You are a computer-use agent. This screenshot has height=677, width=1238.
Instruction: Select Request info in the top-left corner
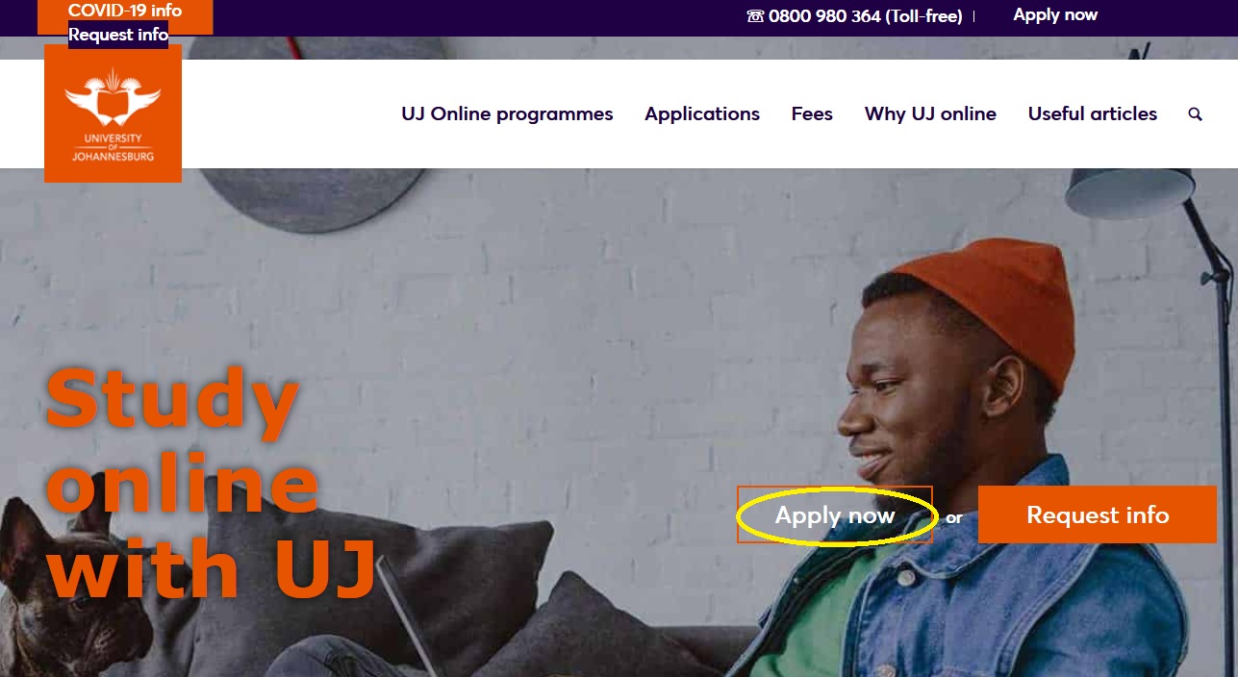118,35
